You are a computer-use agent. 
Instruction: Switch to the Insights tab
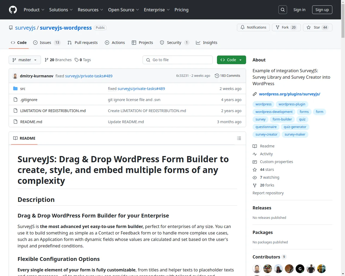pos(206,43)
